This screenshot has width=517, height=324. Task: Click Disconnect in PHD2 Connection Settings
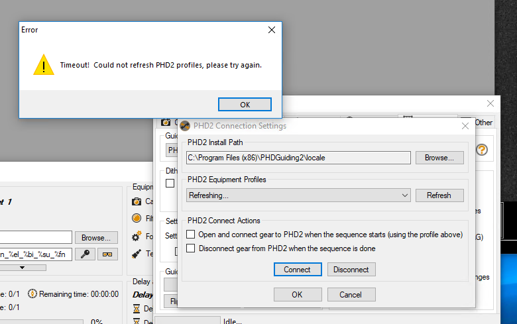(351, 270)
